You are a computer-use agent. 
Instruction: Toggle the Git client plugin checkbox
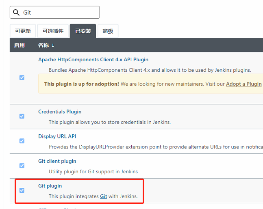point(22,166)
